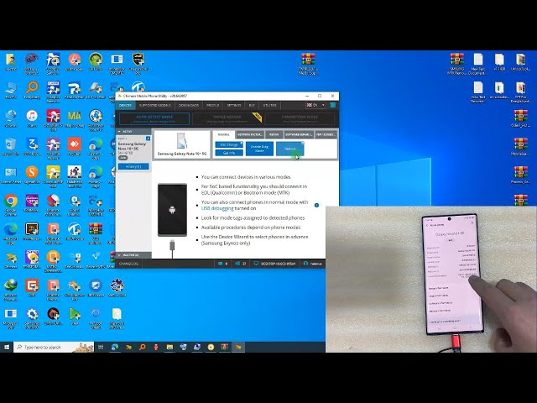Open the Supported Models tab
This screenshot has height=403, width=537.
pyautogui.click(x=154, y=105)
